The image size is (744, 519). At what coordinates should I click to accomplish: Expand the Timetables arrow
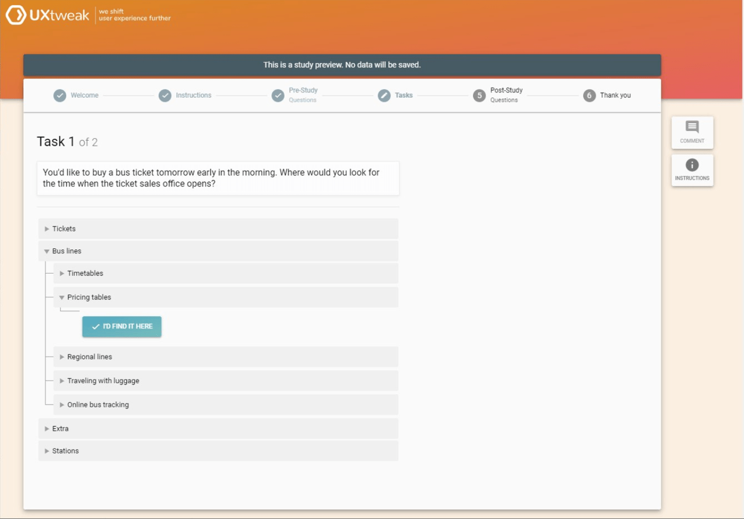62,273
